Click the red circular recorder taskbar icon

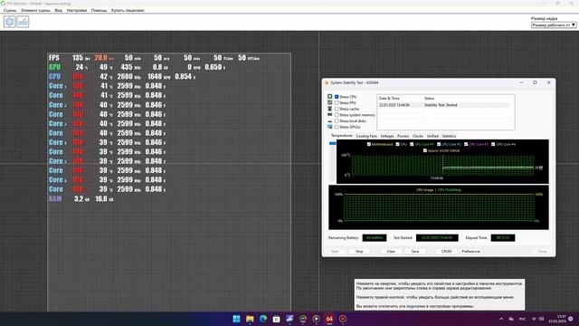coord(343,319)
